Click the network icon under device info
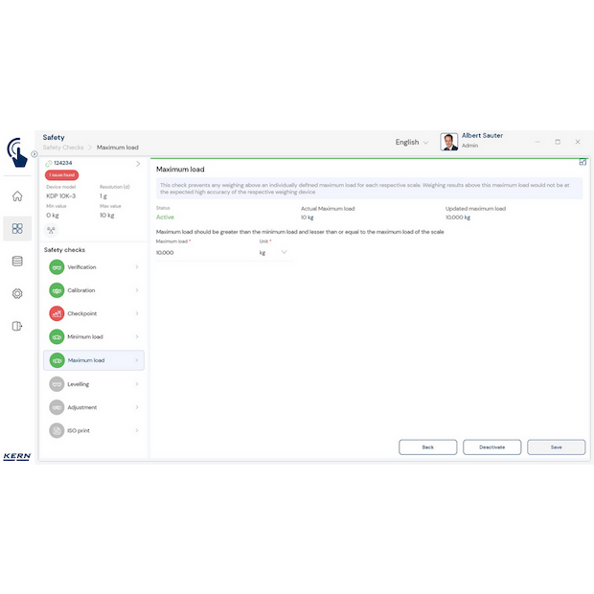 click(52, 230)
